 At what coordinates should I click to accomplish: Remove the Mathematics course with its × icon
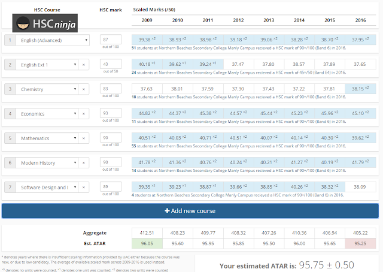tap(84, 138)
